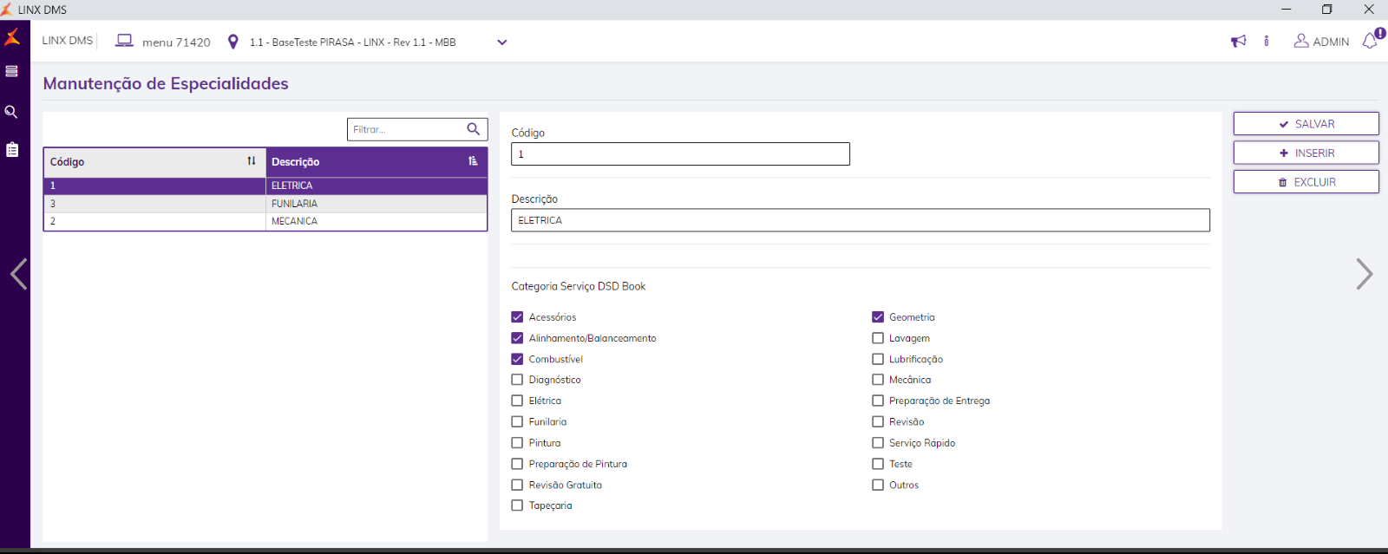Open the clipboard icon in sidebar

click(x=12, y=150)
